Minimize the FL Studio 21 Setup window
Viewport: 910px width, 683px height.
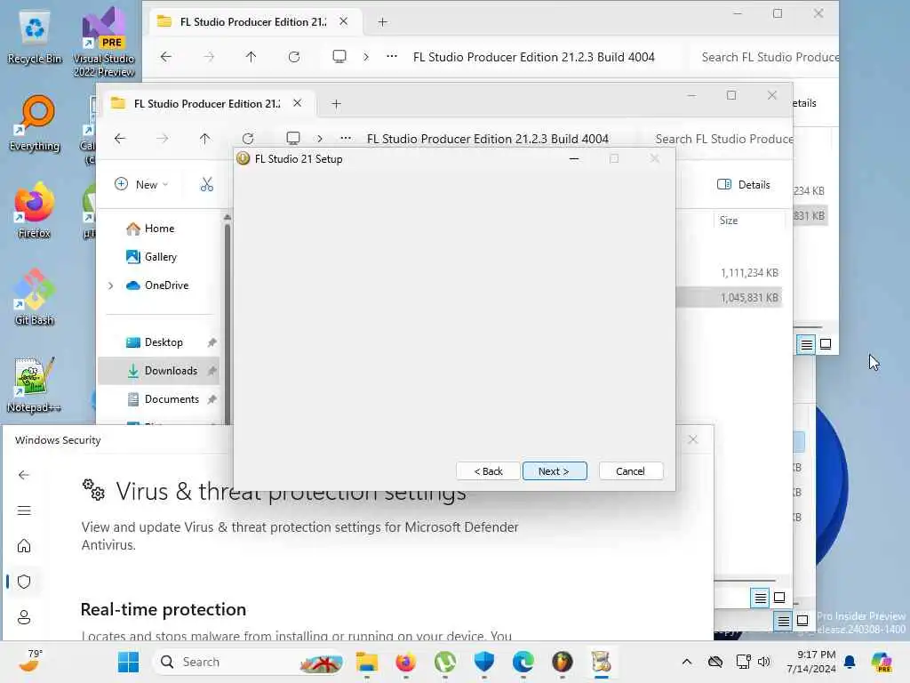[574, 158]
